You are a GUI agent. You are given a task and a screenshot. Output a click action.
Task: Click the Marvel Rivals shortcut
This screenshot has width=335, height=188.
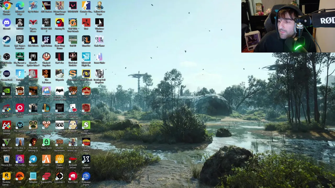(x=86, y=74)
